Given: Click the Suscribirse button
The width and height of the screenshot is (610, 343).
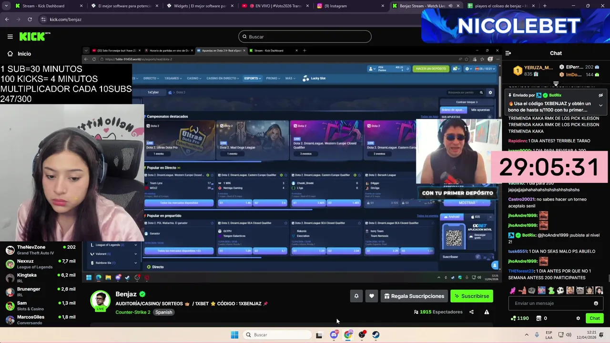Looking at the screenshot, I should tap(472, 296).
